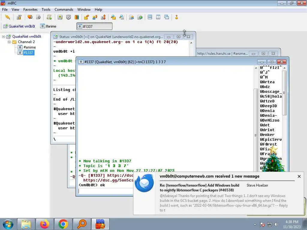Open the tensorflow email notification subject
Image resolution: width=307 pixels, height=230 pixels.
point(199,187)
